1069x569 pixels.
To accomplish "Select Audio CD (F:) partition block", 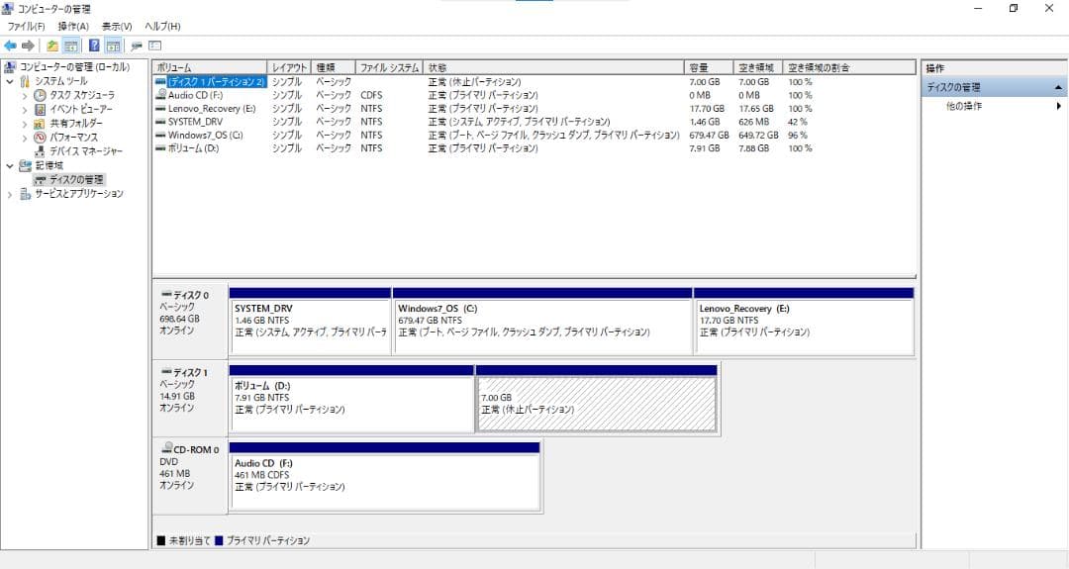I will (x=385, y=476).
